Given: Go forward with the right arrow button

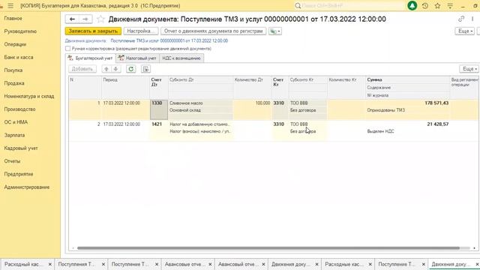Looking at the screenshot, I should pyautogui.click(x=85, y=19).
